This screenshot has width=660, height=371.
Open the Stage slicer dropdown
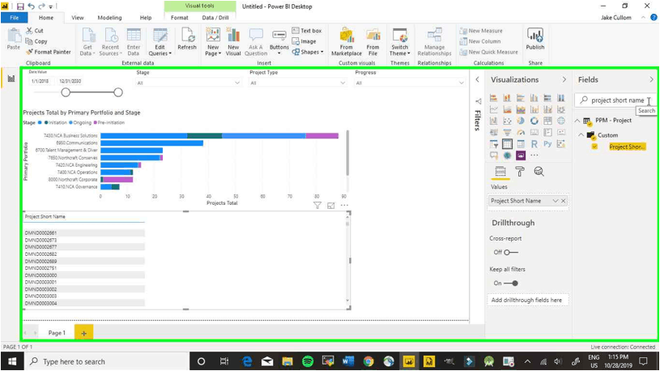237,83
